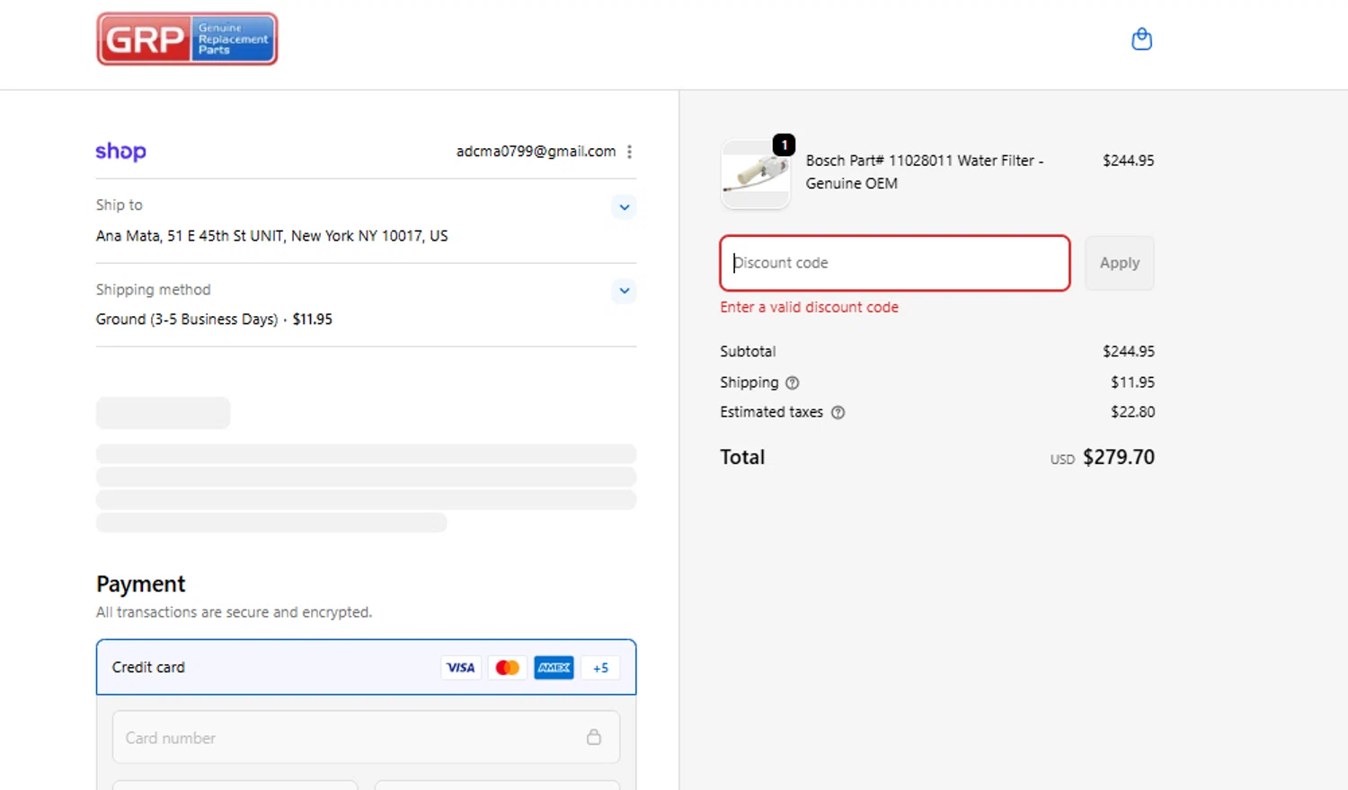Click Ground (3-5 Business Days) text
This screenshot has height=790, width=1348.
click(x=187, y=320)
